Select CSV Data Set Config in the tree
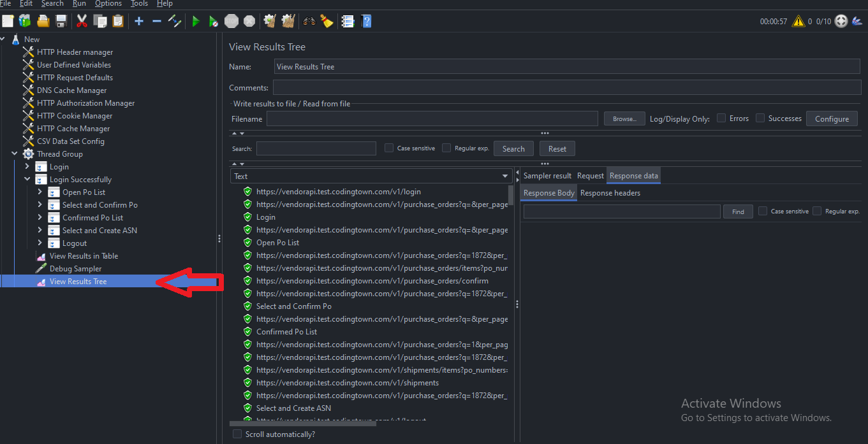The width and height of the screenshot is (868, 444). coord(71,141)
